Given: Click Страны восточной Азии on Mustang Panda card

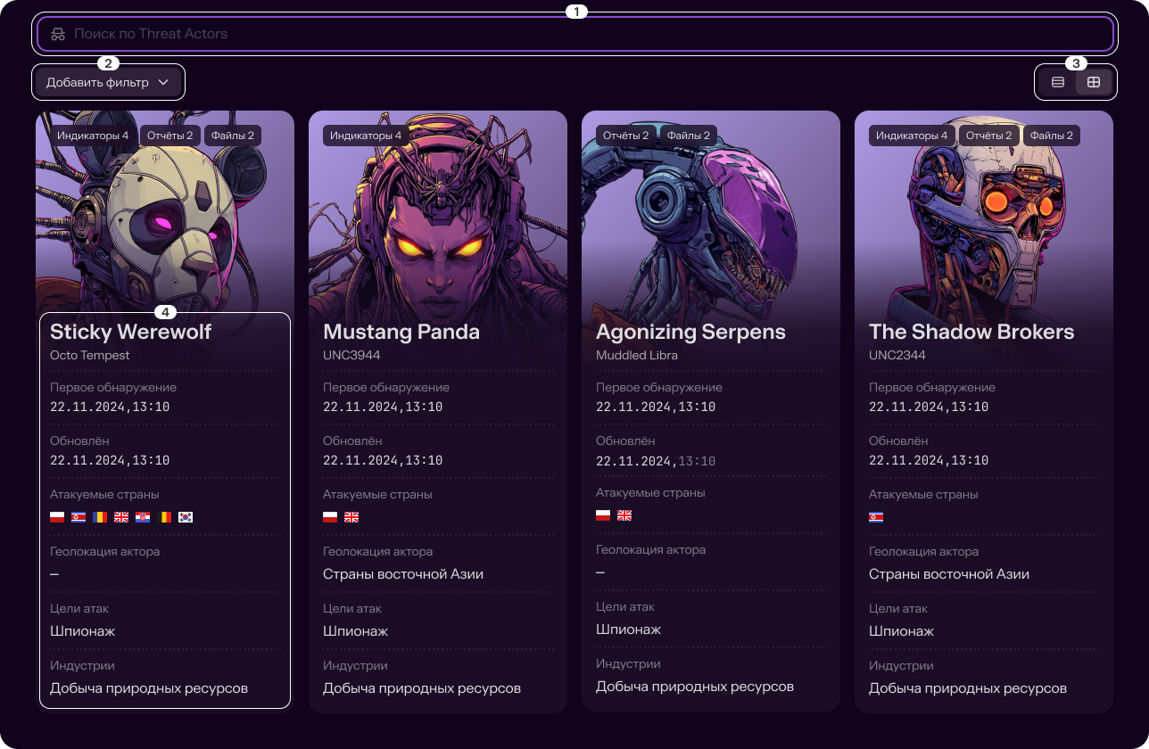Looking at the screenshot, I should pyautogui.click(x=403, y=574).
